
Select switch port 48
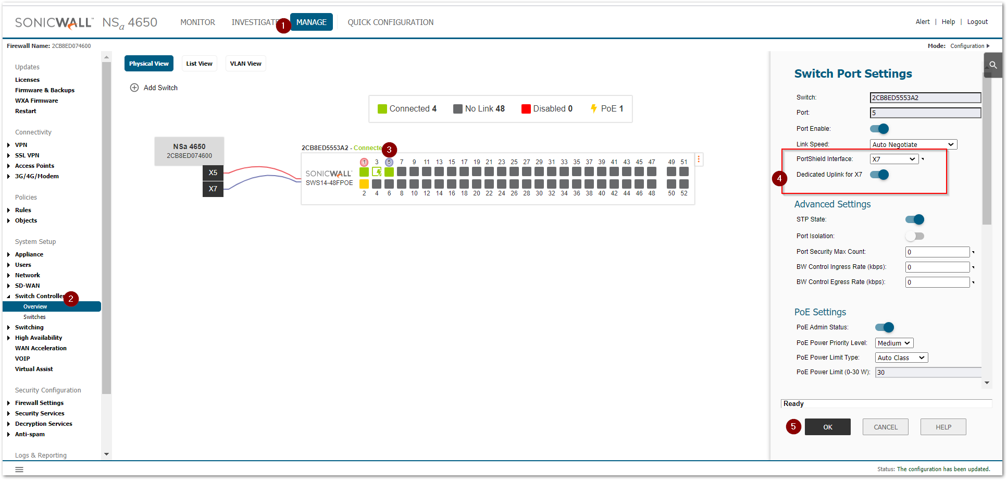[x=652, y=184]
